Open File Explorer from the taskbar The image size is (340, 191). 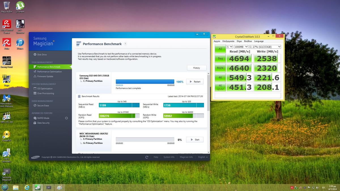click(16, 187)
